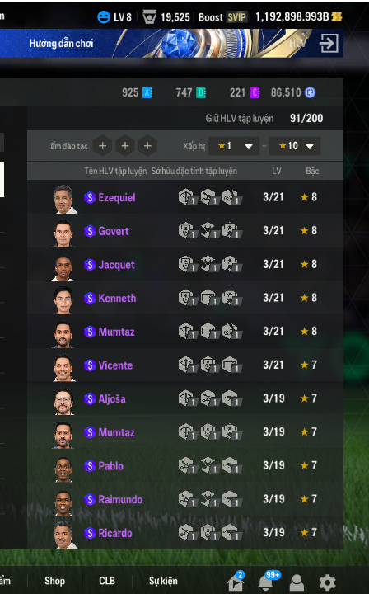The image size is (369, 594).
Task: Open the Sự kiện events menu
Action: 163,581
